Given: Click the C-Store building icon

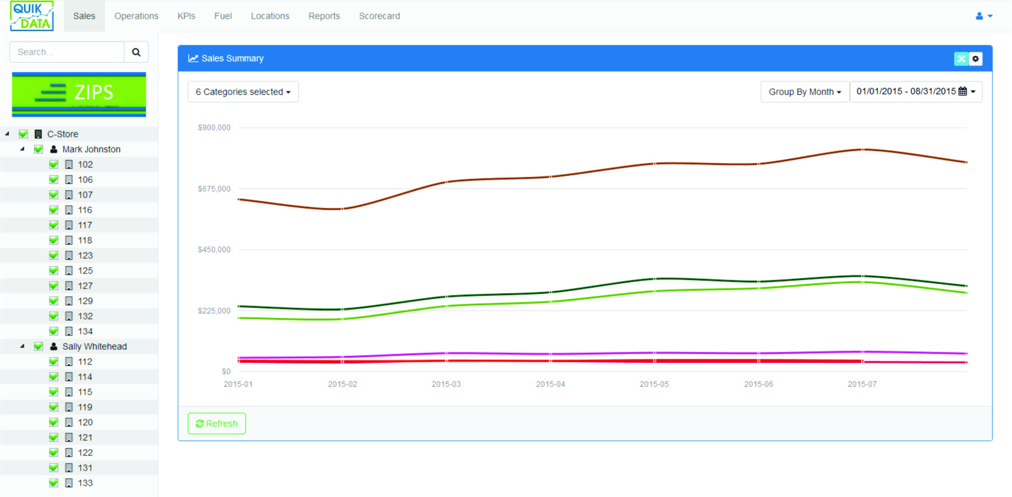Looking at the screenshot, I should coord(38,134).
